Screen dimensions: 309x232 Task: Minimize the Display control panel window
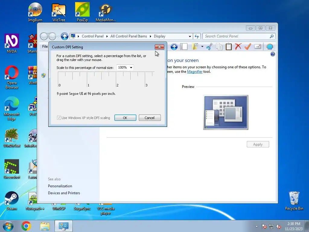click(x=250, y=28)
